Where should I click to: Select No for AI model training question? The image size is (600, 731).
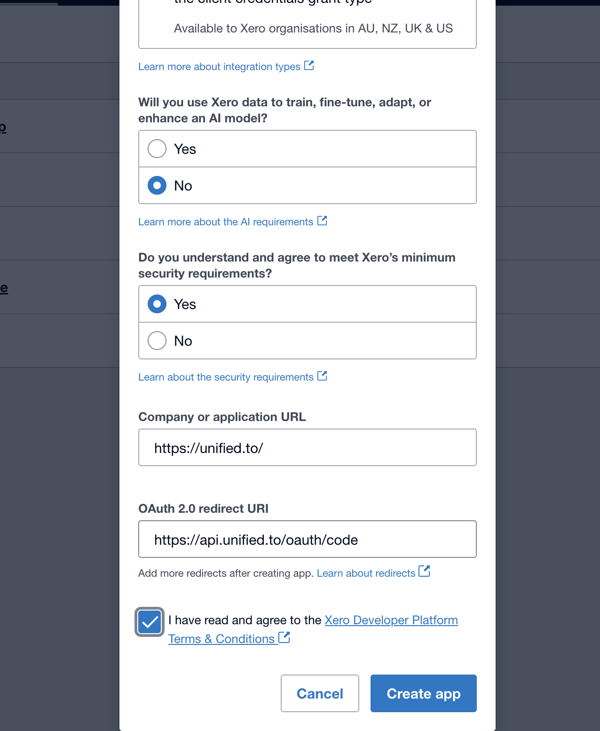157,185
